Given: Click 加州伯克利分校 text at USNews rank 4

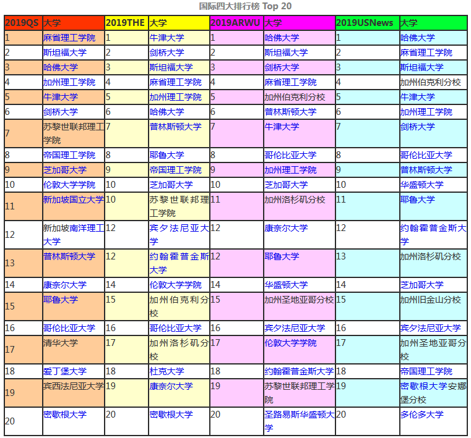Looking at the screenshot, I should pyautogui.click(x=430, y=82).
